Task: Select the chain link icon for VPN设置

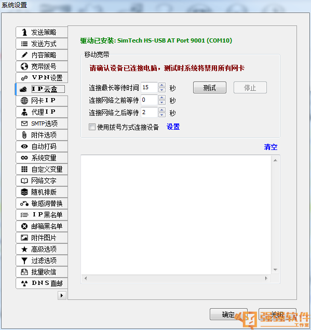Action: point(24,78)
